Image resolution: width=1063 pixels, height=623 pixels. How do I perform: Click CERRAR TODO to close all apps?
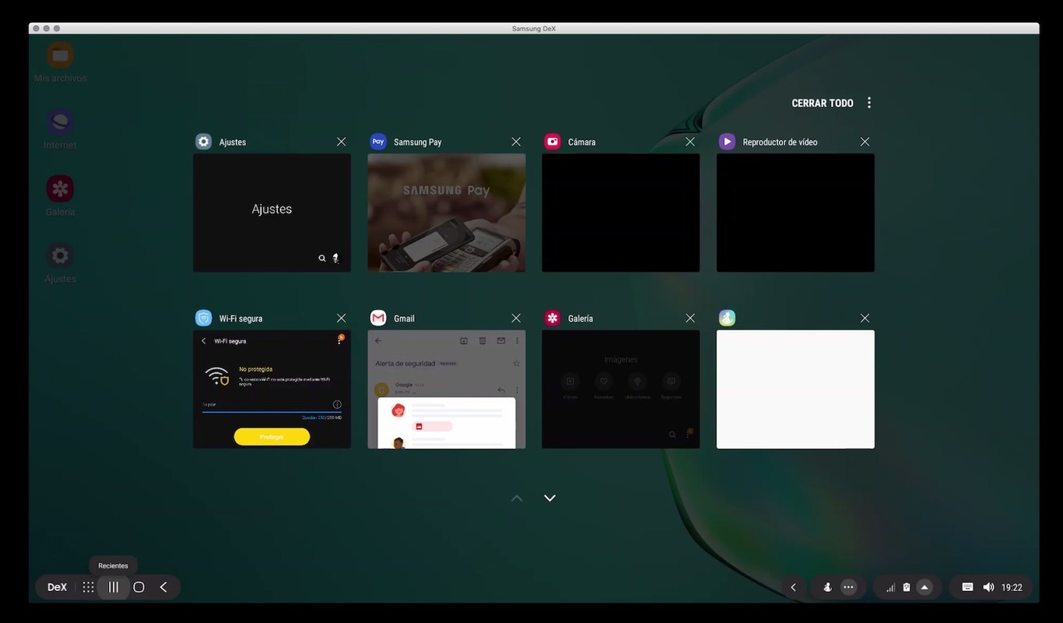822,102
